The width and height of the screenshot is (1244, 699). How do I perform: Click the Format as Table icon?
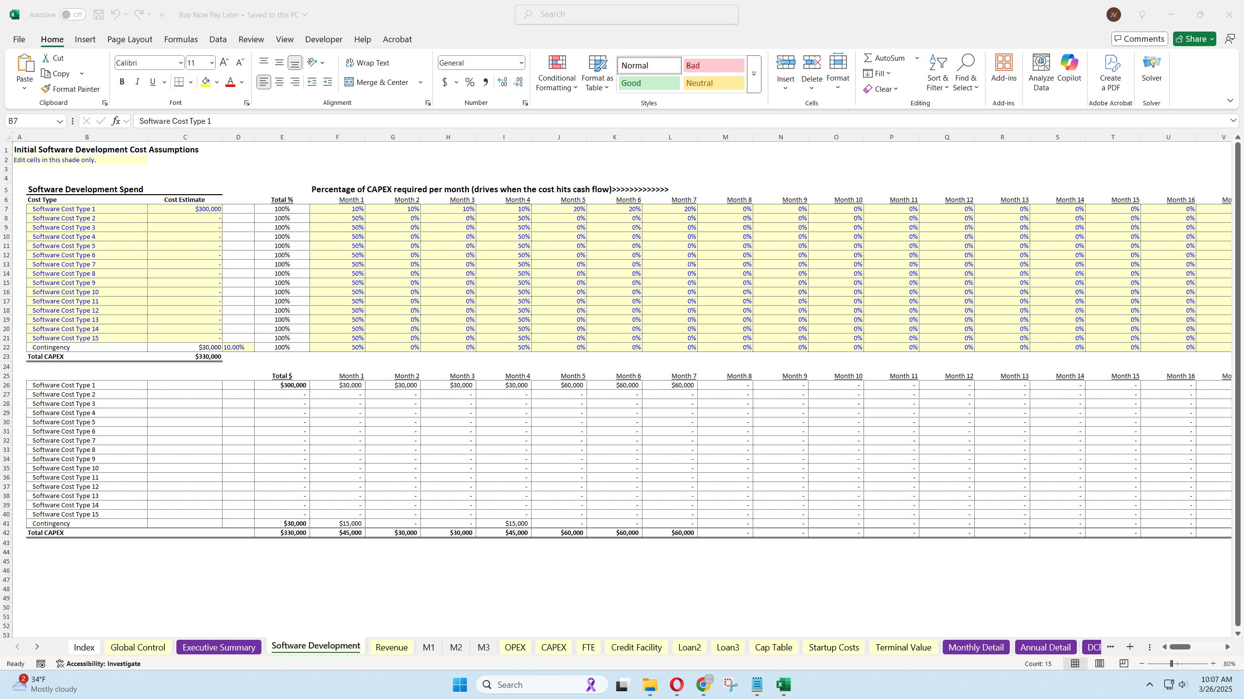pos(596,64)
